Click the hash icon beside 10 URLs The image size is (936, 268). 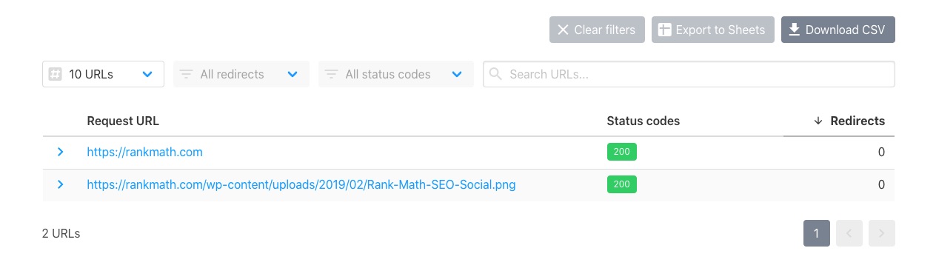click(55, 74)
